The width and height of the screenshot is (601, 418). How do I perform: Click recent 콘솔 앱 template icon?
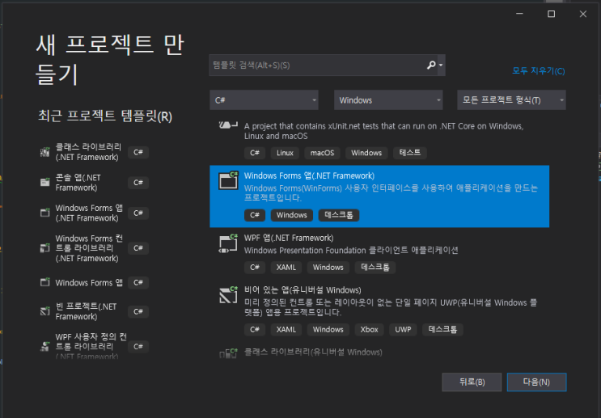(x=44, y=183)
